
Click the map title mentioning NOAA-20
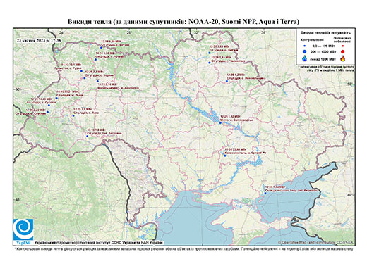(183, 22)
